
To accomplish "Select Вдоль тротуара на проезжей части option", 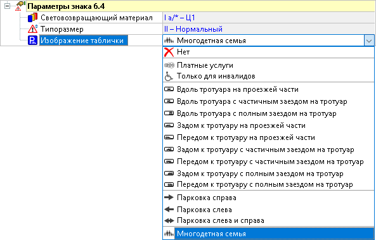I will point(268,89).
